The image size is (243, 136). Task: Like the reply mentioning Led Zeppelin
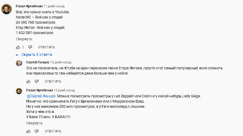[28, 131]
